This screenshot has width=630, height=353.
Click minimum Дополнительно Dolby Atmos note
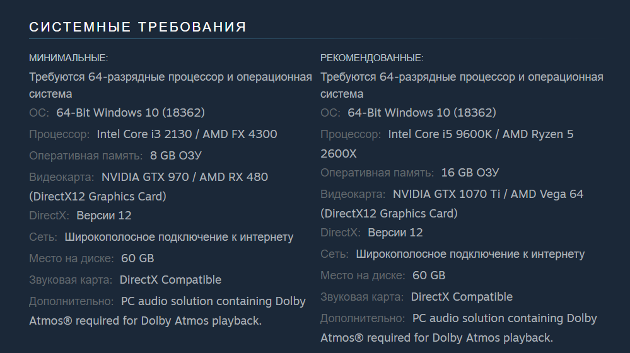click(x=167, y=311)
